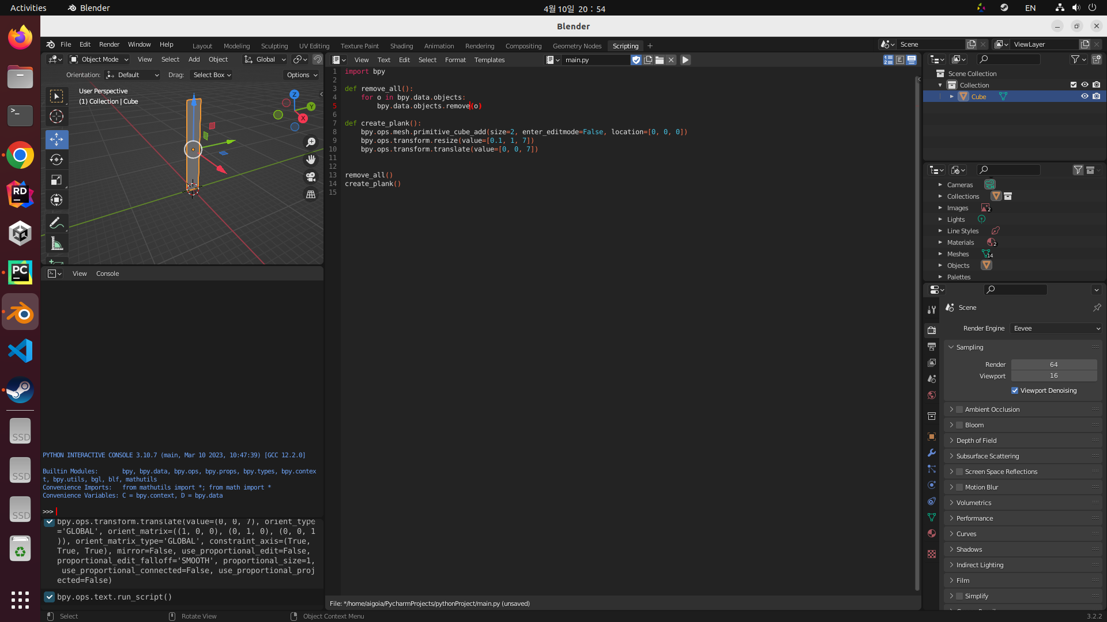Open the World properties tab
Screen dimensions: 1107x622
[x=932, y=395]
